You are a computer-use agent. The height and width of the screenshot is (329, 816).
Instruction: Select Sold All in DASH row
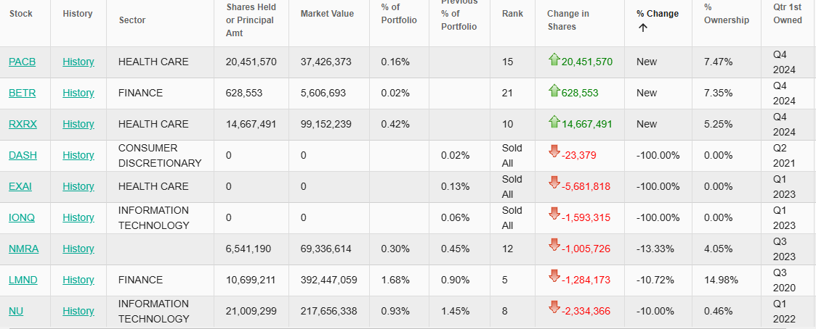pos(512,155)
